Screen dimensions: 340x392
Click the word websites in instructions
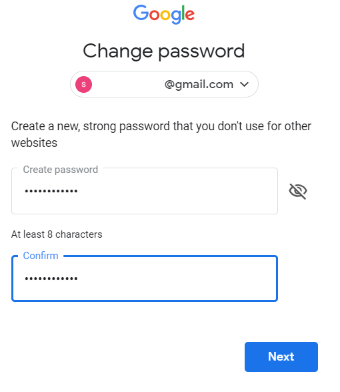(x=34, y=143)
